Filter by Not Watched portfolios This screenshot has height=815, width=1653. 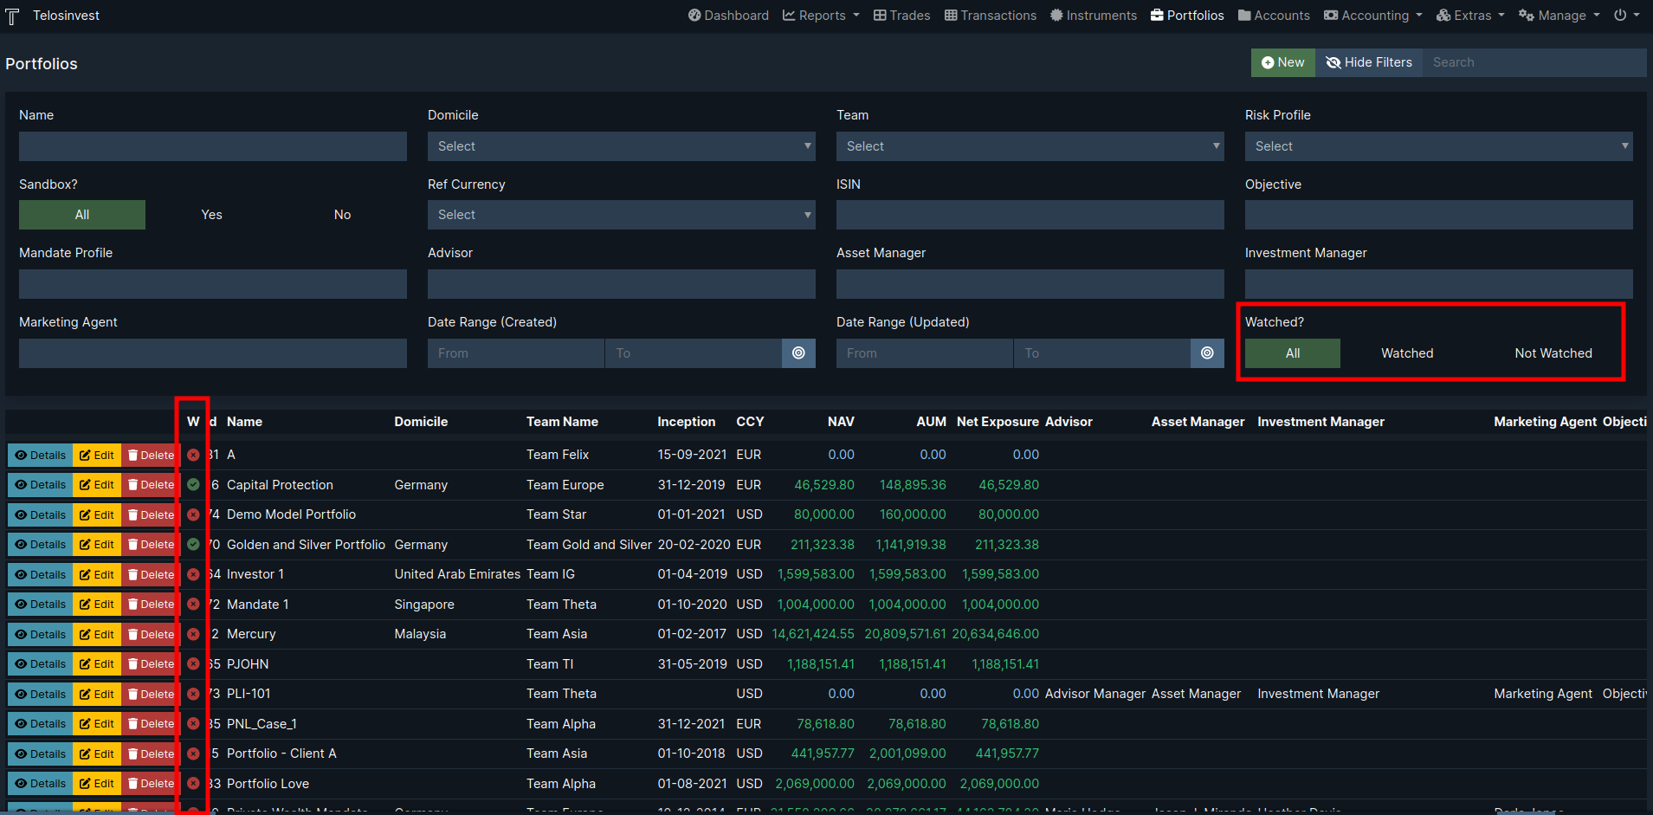click(x=1553, y=353)
